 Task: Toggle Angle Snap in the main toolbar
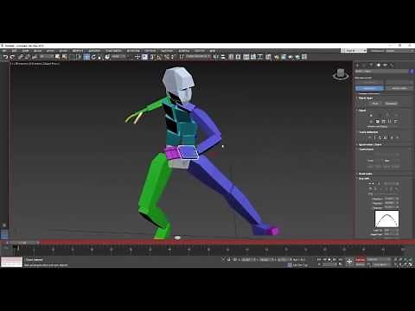pyautogui.click(x=159, y=57)
